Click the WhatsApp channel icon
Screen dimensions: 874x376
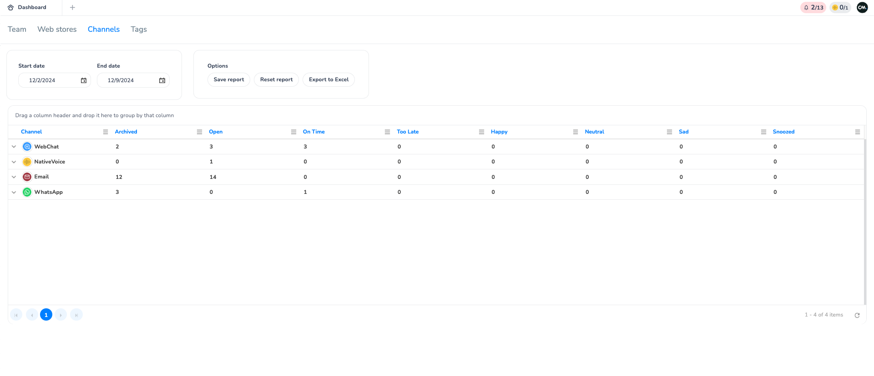27,192
